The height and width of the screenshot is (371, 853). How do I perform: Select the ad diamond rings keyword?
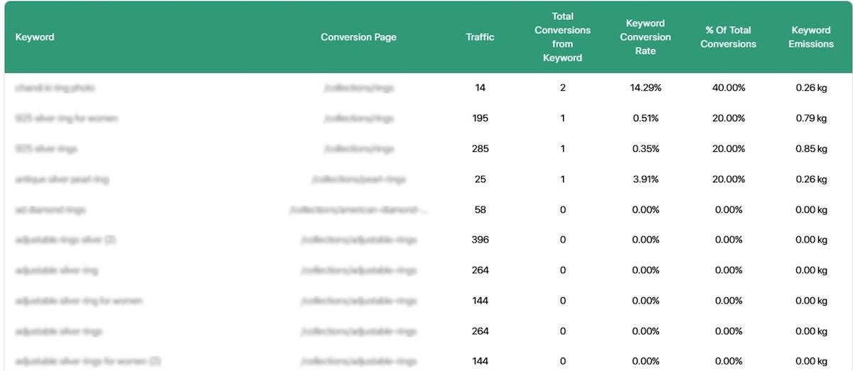coord(50,210)
